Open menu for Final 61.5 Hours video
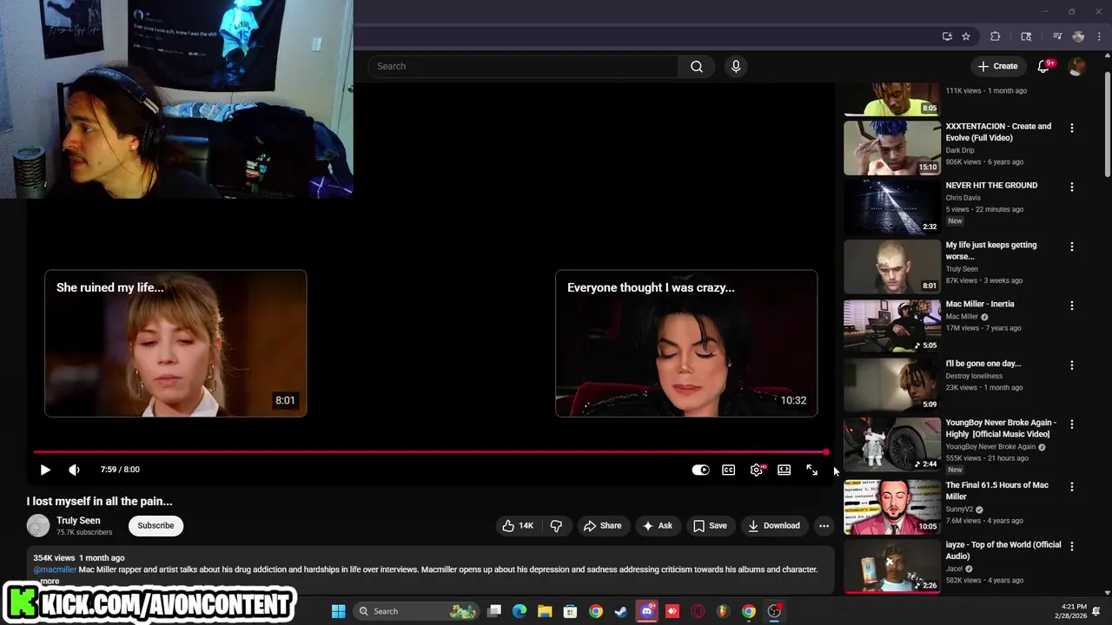The width and height of the screenshot is (1112, 625). point(1071,487)
